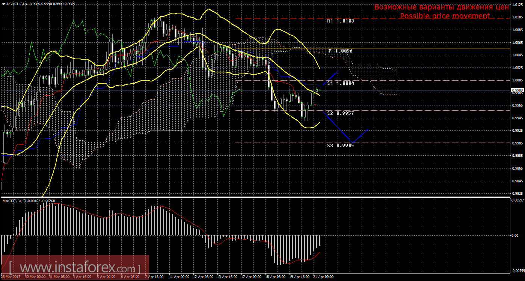525x281 pixels.
Task: Click the 0.00597 MACD scale value
Action: point(517,200)
